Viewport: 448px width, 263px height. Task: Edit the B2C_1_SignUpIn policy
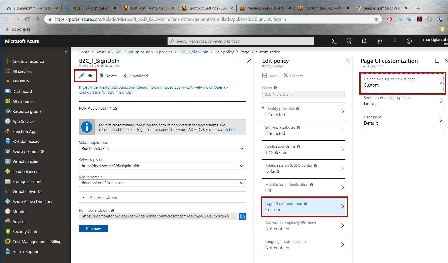pyautogui.click(x=86, y=76)
